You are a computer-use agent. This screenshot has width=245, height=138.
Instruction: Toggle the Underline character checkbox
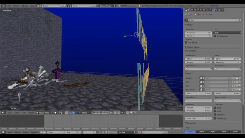tap(215, 115)
